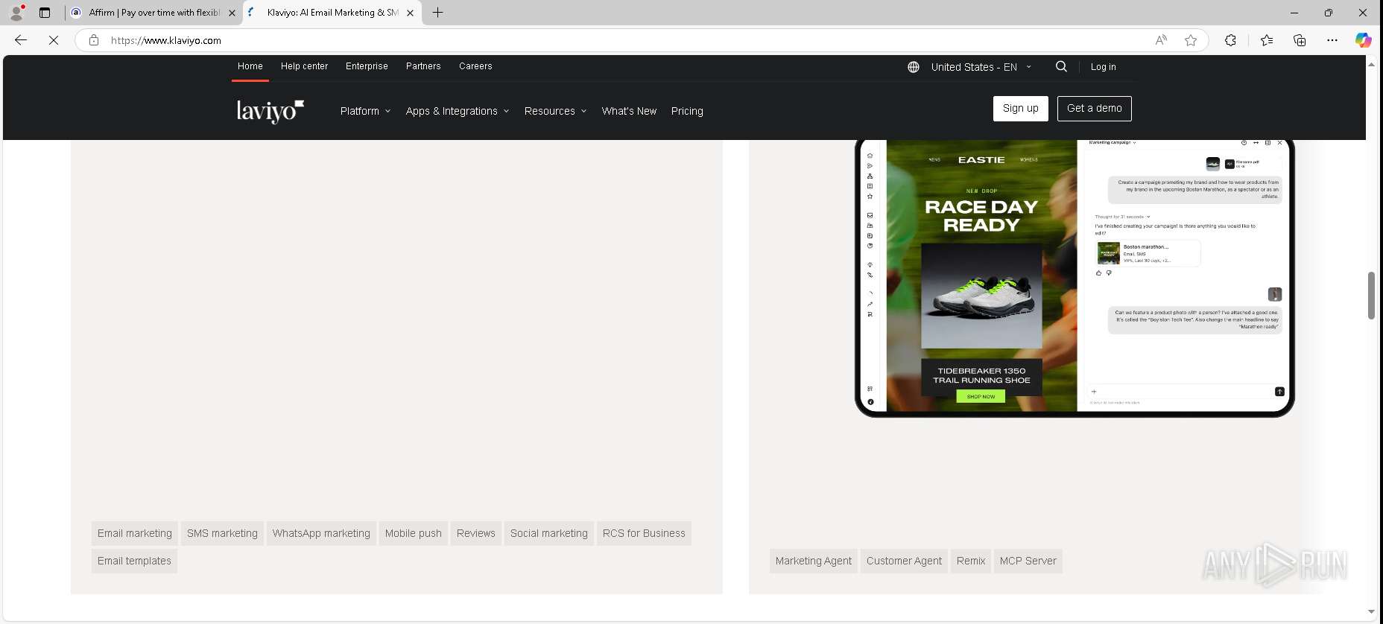Click the Klaviyo site search icon
Viewport: 1383px width, 624px height.
point(1061,66)
